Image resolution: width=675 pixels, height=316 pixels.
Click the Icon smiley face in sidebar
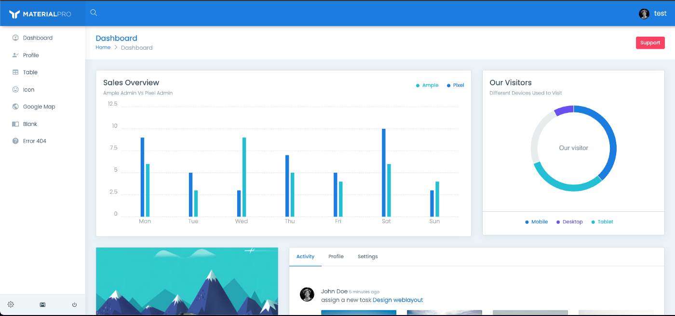(x=15, y=90)
